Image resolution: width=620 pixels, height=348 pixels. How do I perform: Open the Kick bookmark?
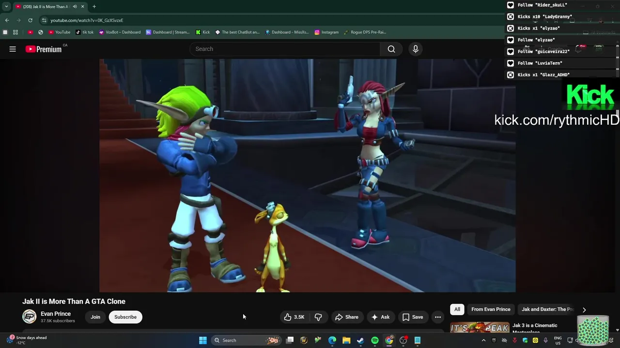(202, 32)
